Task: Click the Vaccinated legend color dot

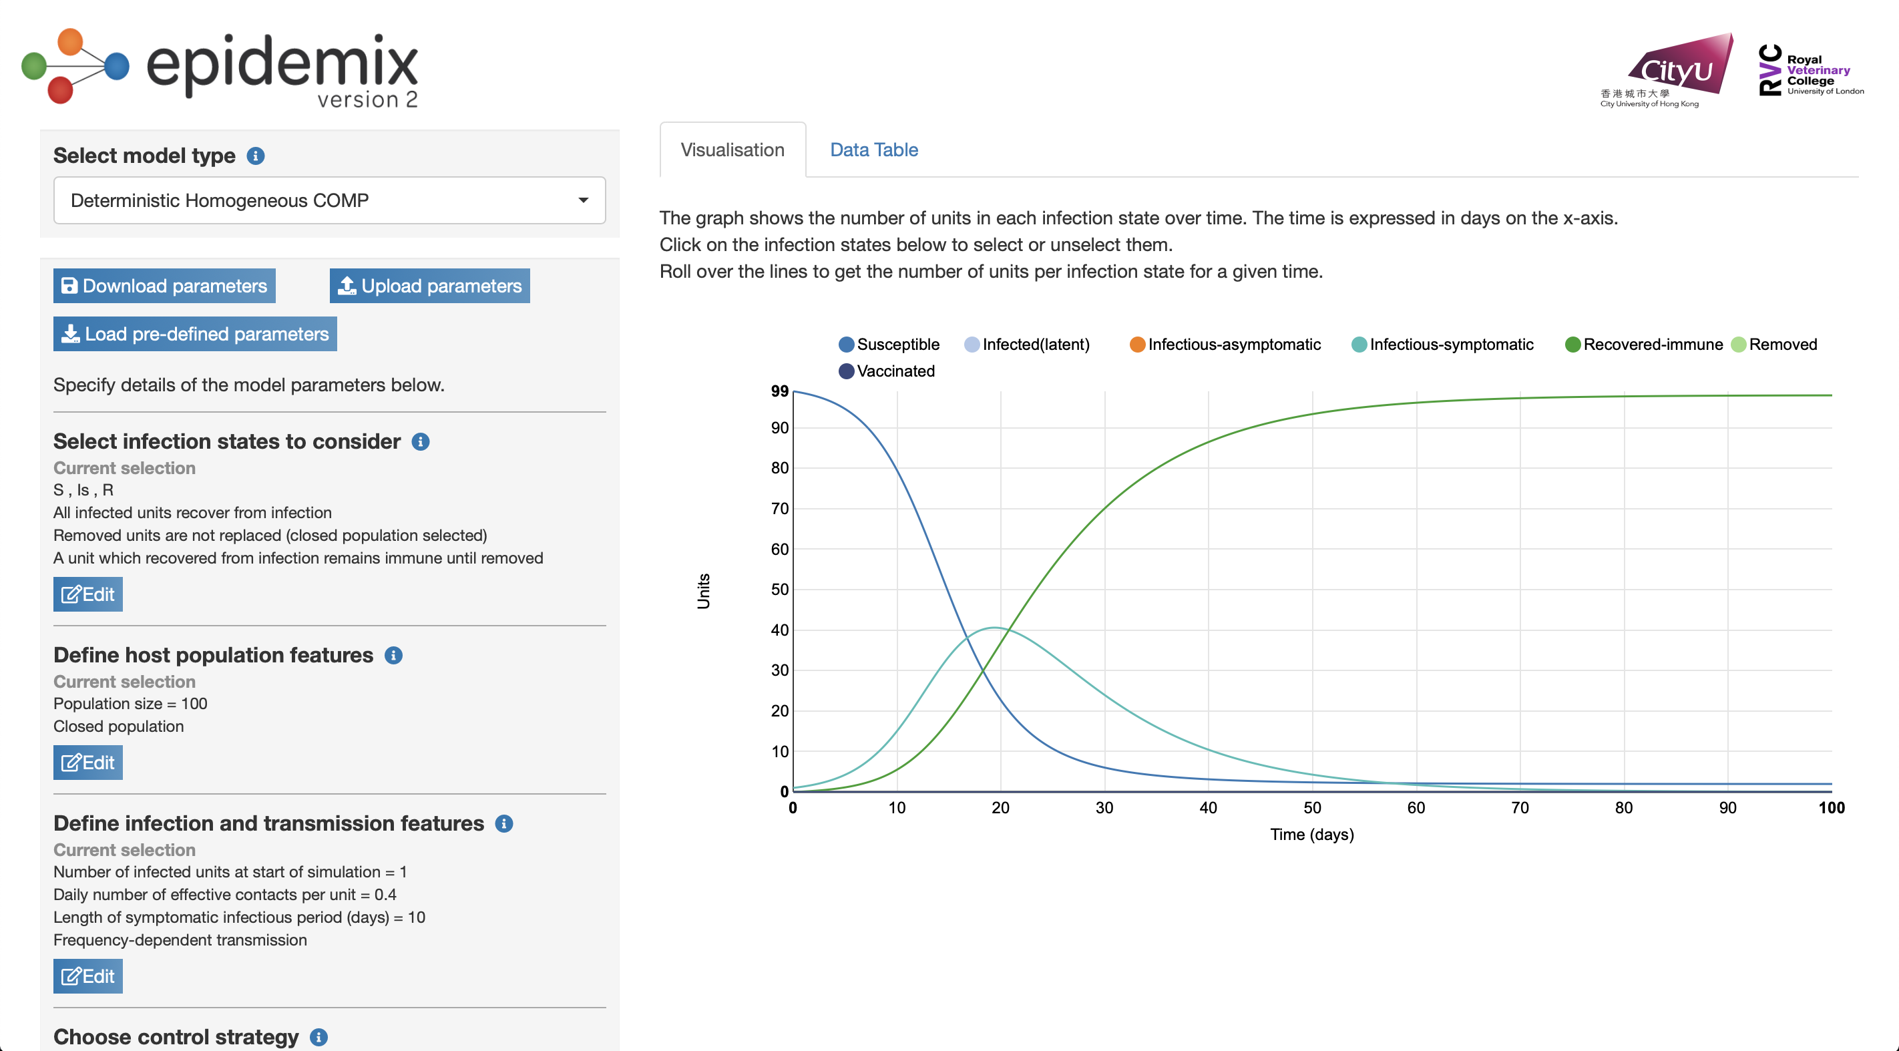Action: point(846,371)
